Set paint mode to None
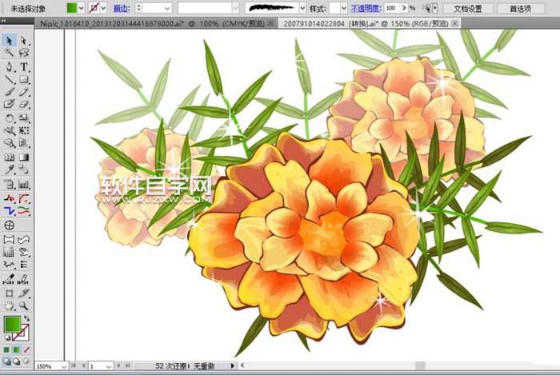The width and height of the screenshot is (560, 375). 26,350
